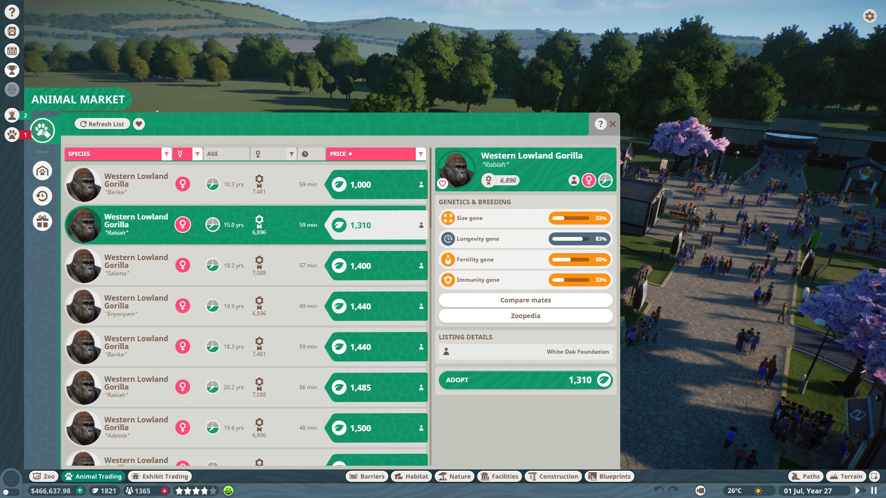Image resolution: width=886 pixels, height=498 pixels.
Task: Open the Barriers build menu
Action: coord(367,476)
